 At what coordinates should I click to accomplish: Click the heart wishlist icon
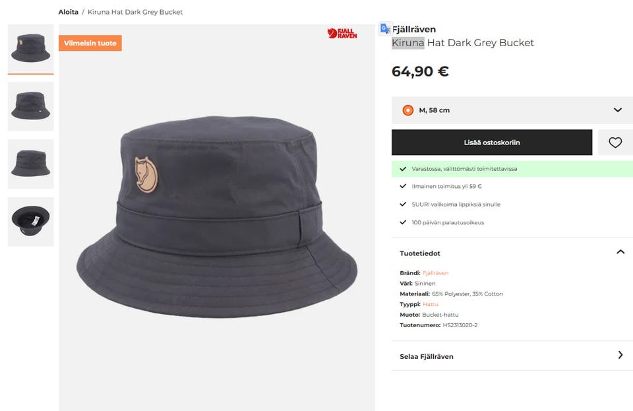tap(615, 142)
